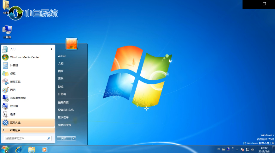Open 控制面板 from the Start menu
This screenshot has height=153, width=275.
pos(63,102)
